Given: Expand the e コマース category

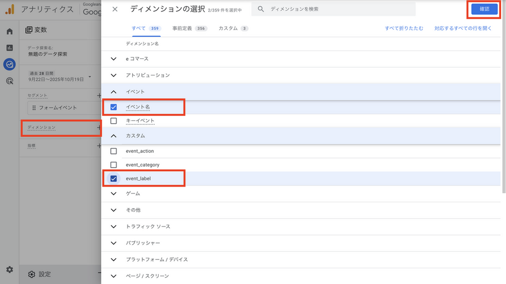Looking at the screenshot, I should pos(113,58).
